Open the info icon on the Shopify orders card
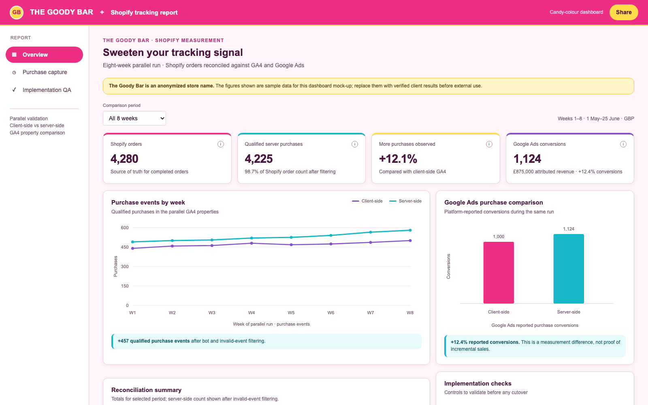This screenshot has width=648, height=405. point(221,144)
